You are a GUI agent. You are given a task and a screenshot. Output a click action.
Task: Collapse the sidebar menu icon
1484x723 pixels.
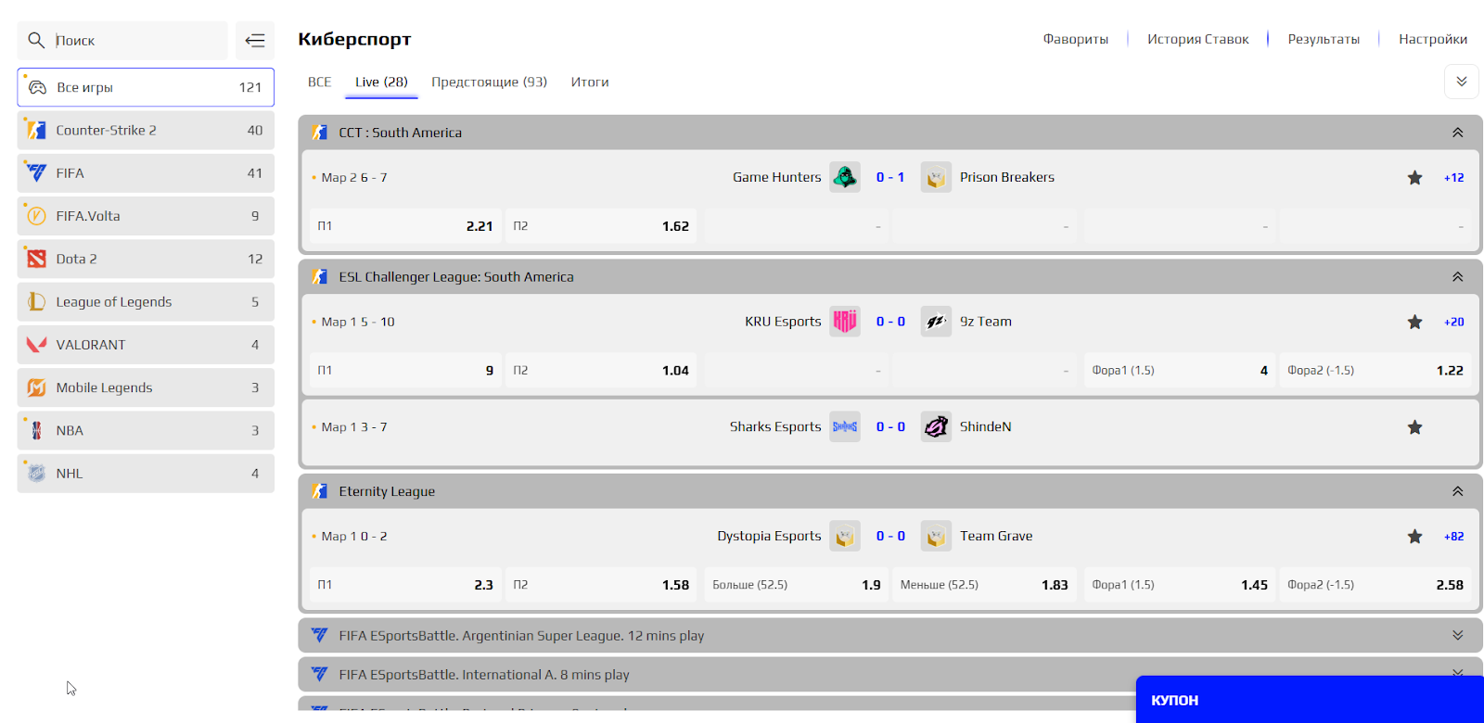tap(254, 41)
